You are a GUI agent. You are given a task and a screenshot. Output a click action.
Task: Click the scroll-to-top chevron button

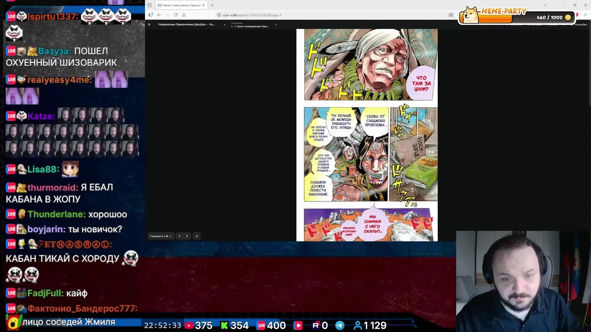click(197, 236)
